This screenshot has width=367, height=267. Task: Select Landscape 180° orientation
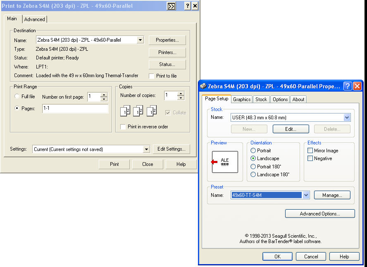(x=253, y=175)
